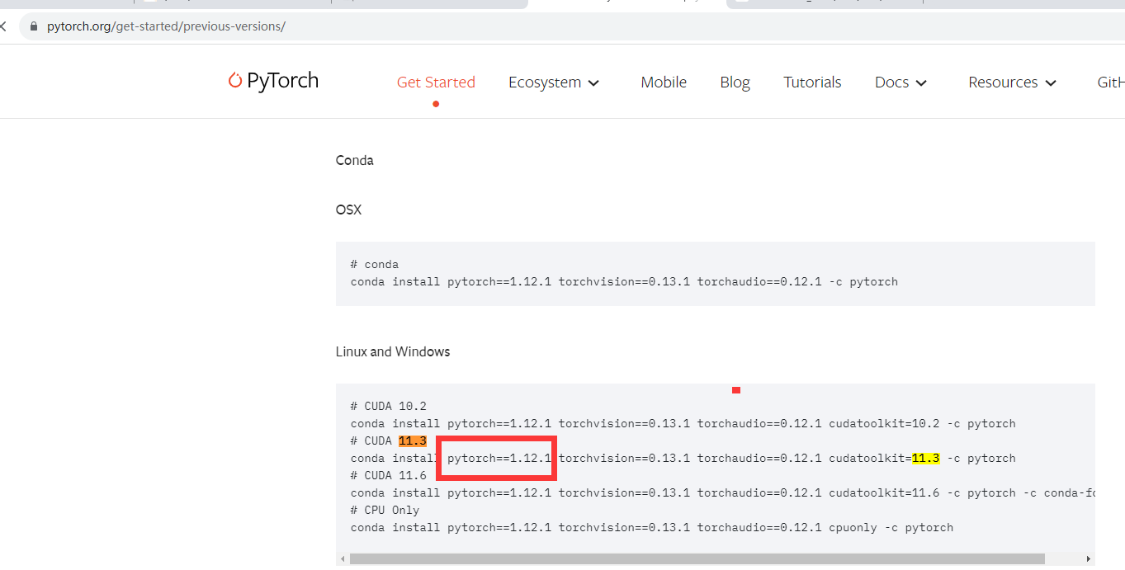Click the '# conda' comment in OSX block

375,265
